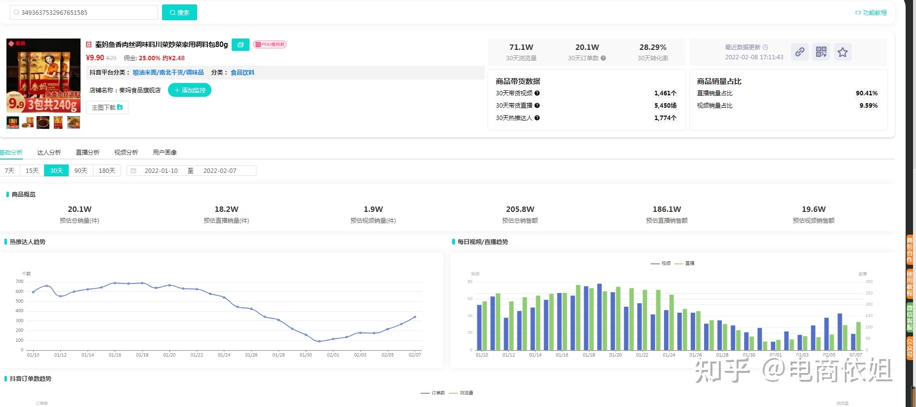Switch to the 达人分析 tab
This screenshot has height=407, width=916.
click(49, 153)
